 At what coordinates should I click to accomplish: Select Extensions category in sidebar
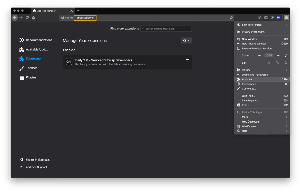[x=30, y=59]
